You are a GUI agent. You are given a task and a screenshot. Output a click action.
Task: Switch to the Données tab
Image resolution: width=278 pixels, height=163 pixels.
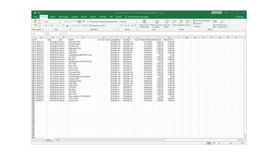84,17
